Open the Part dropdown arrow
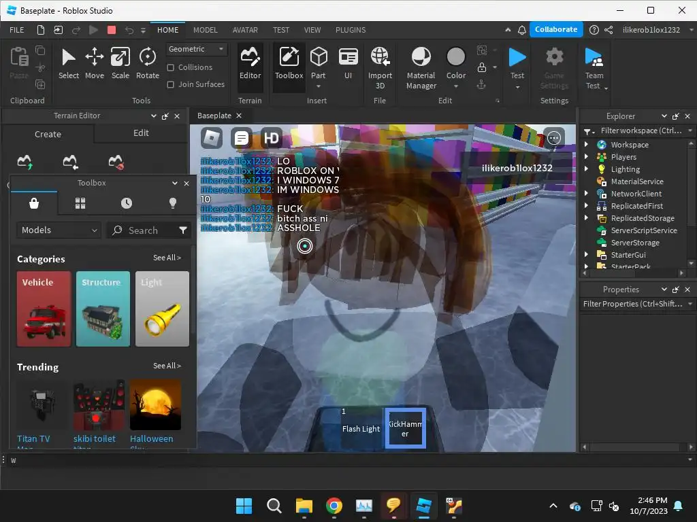Screen dimensions: 697x522 tap(319, 86)
